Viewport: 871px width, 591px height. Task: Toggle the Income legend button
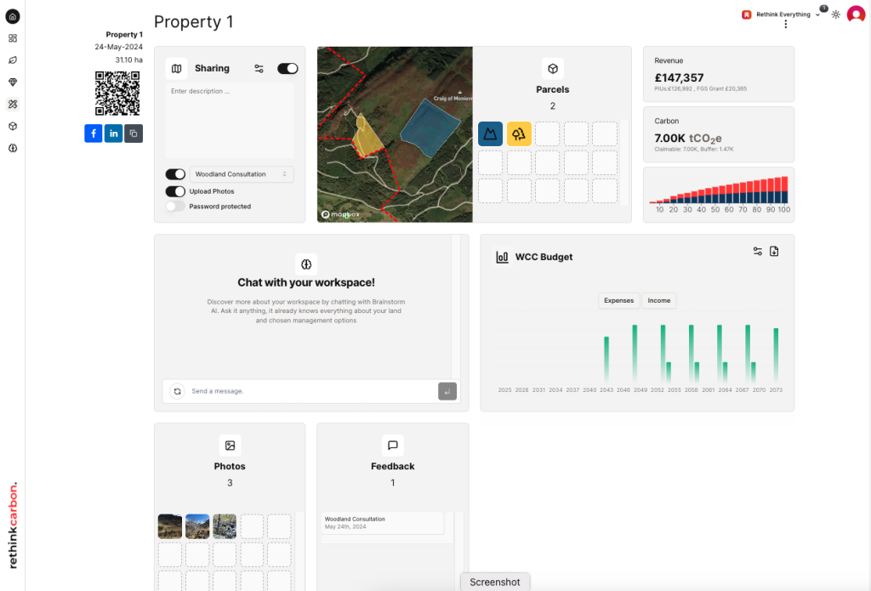pyautogui.click(x=659, y=300)
